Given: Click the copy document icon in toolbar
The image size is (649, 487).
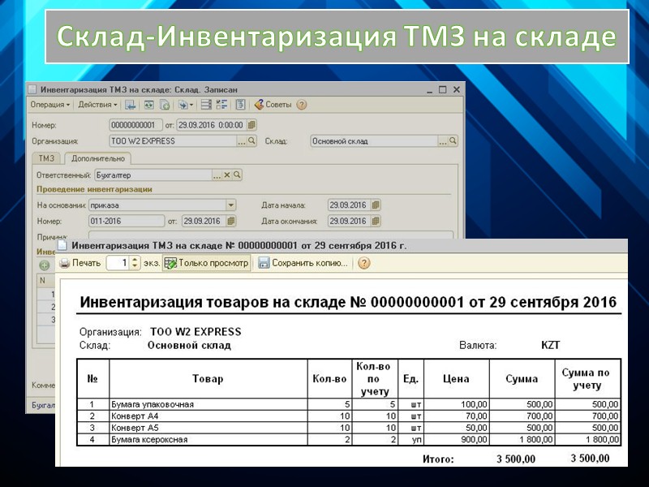Looking at the screenshot, I should 165,105.
